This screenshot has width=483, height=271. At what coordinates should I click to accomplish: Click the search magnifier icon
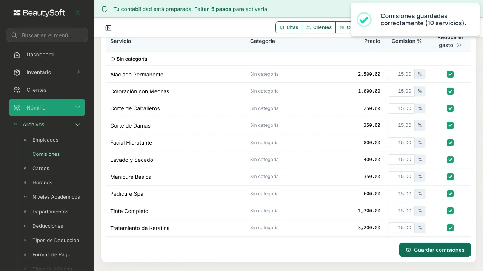click(x=14, y=35)
